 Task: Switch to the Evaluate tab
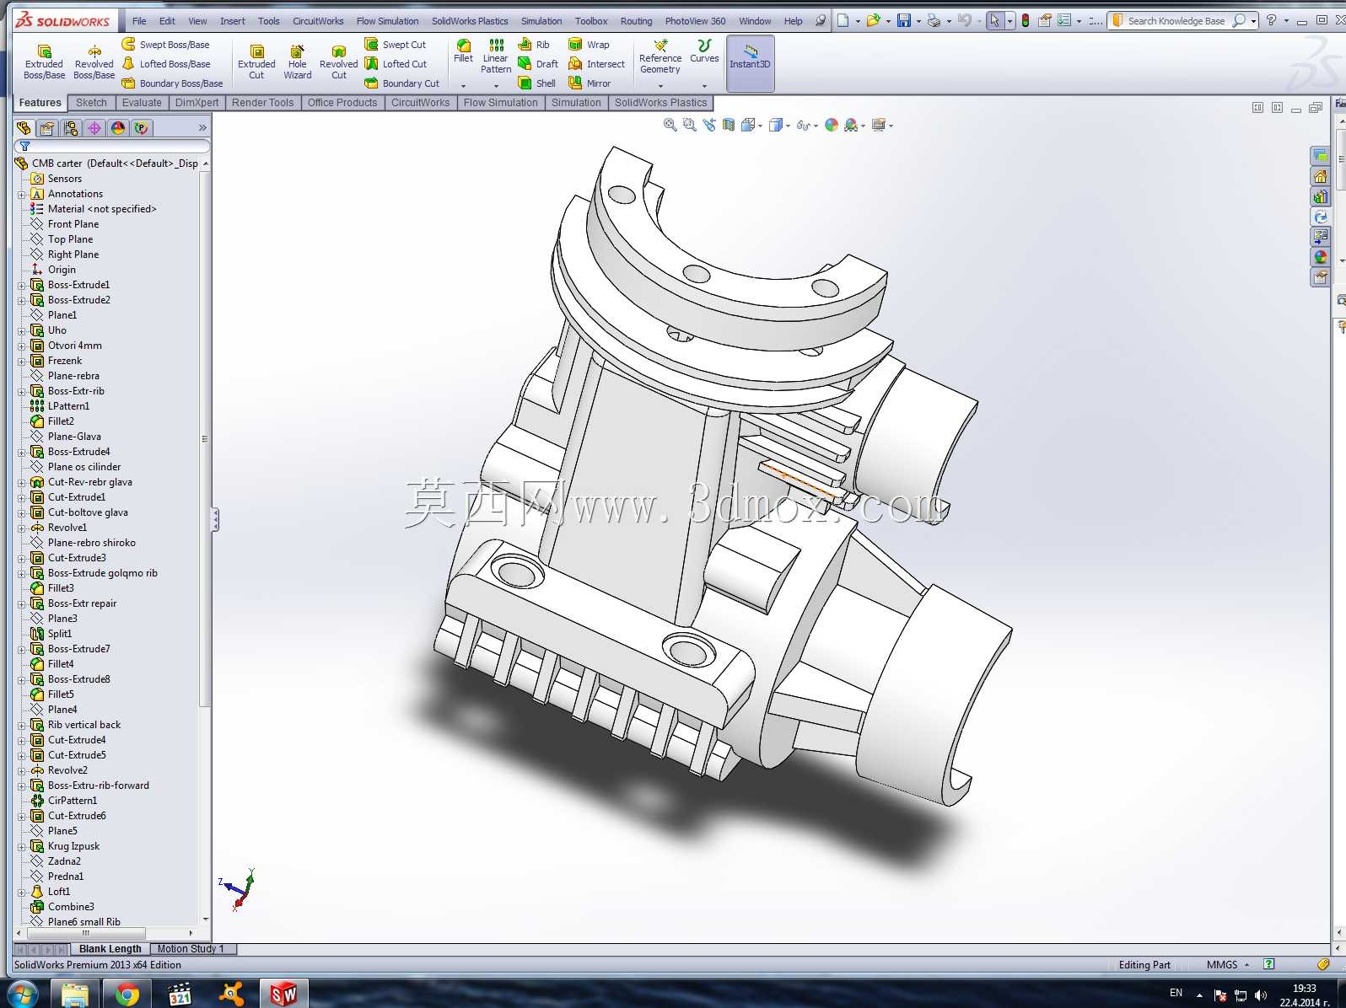point(142,103)
